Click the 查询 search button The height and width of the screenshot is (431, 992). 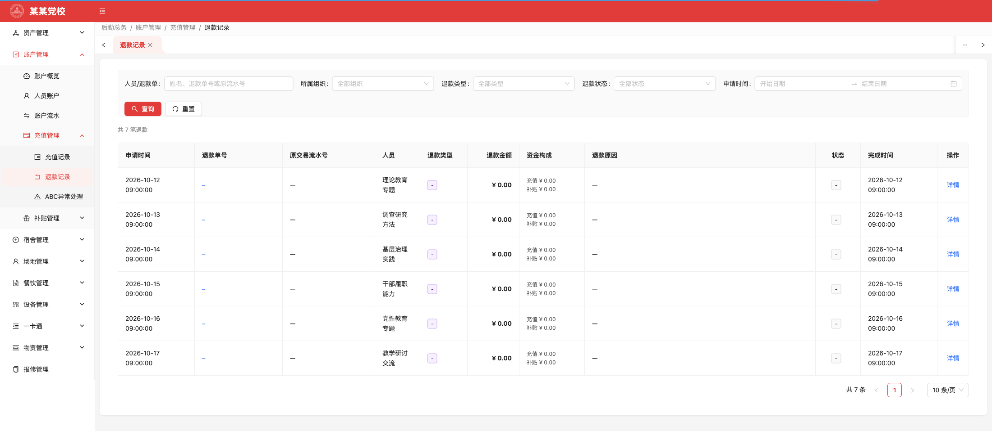click(143, 109)
